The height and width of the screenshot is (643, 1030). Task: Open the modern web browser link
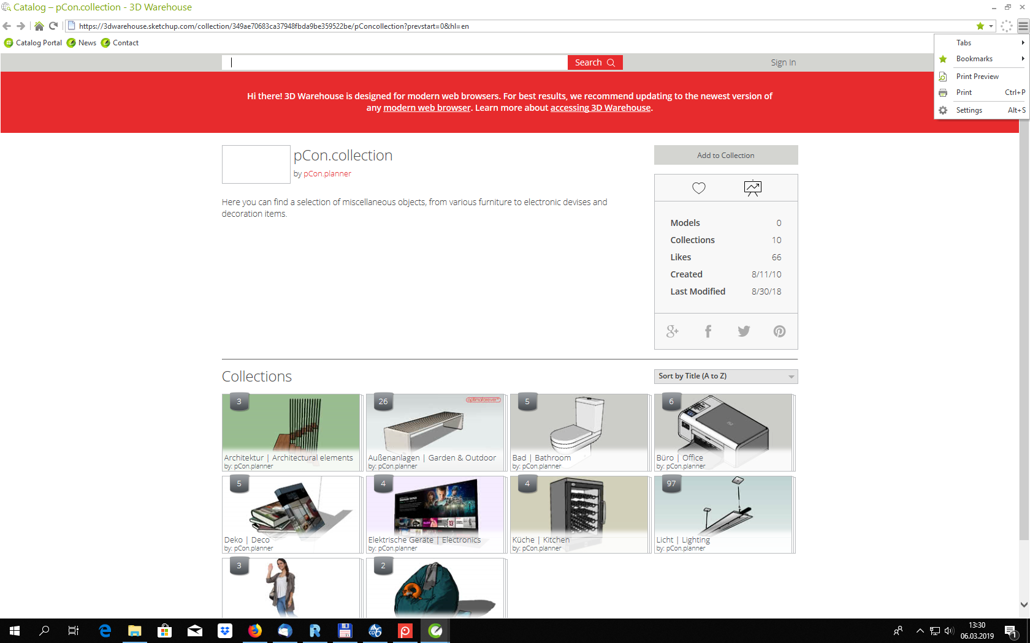[x=427, y=108]
